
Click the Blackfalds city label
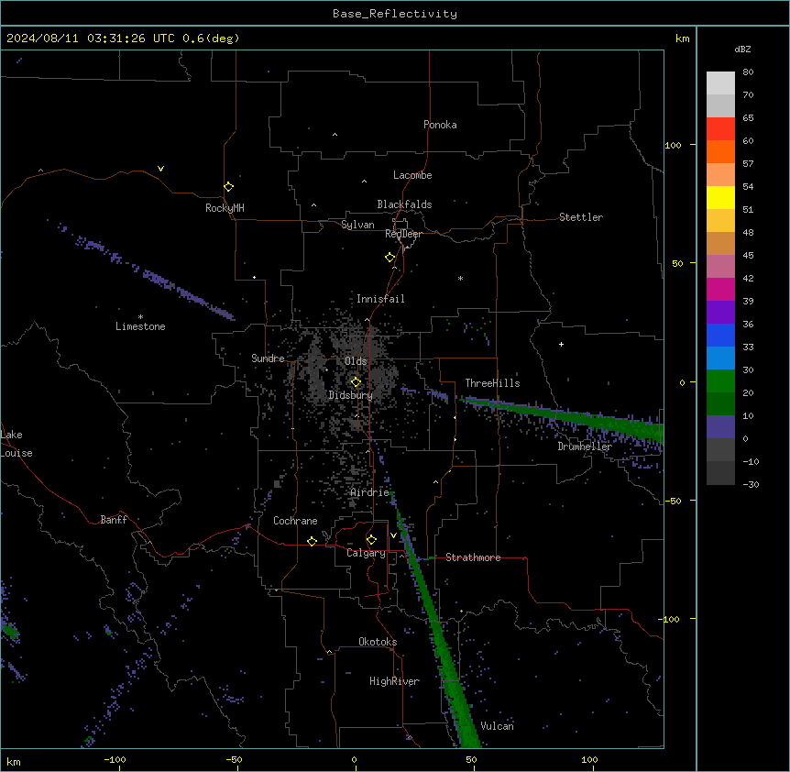point(404,204)
